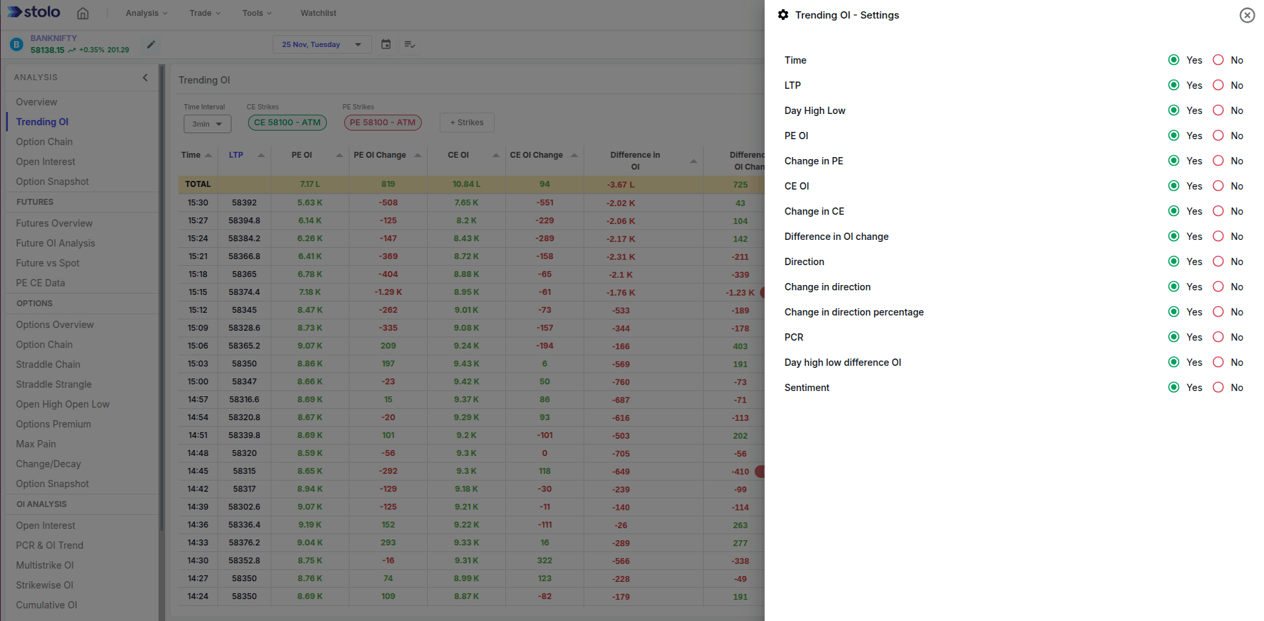Open the 3min time interval dropdown
Image resolution: width=1264 pixels, height=621 pixels.
(207, 124)
